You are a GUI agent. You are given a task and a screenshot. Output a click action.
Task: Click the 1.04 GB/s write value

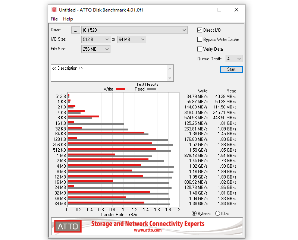click(x=198, y=198)
